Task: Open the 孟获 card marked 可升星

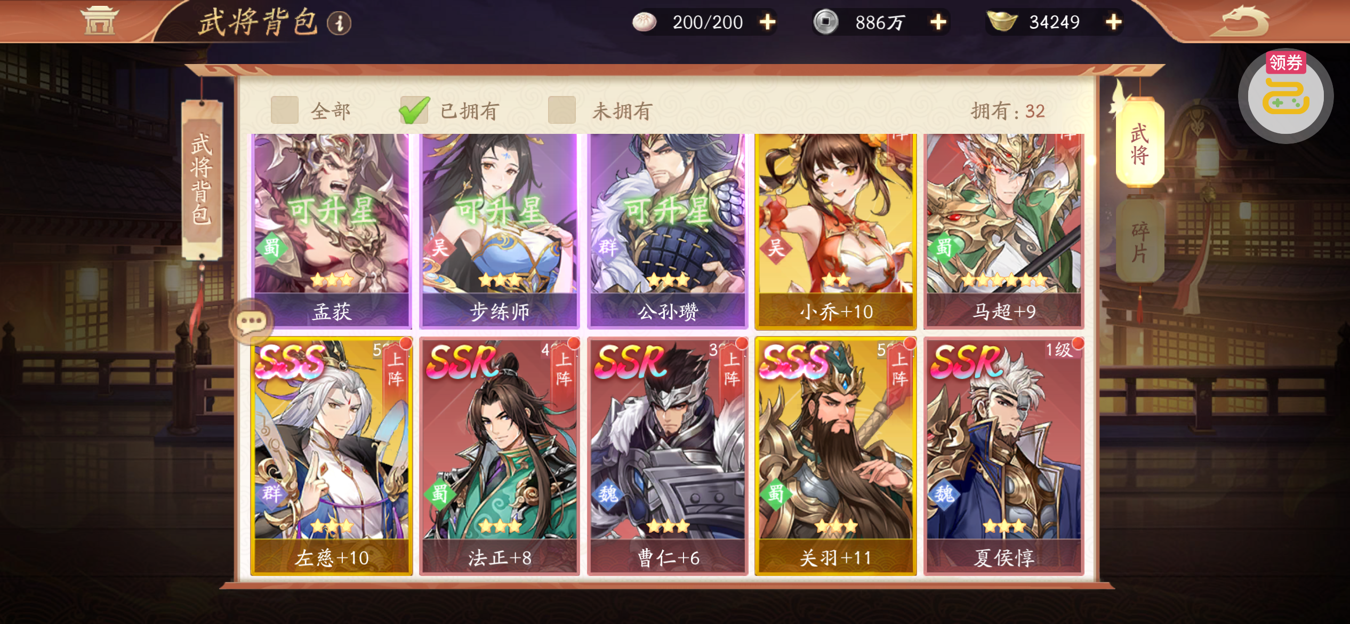Action: (x=332, y=231)
